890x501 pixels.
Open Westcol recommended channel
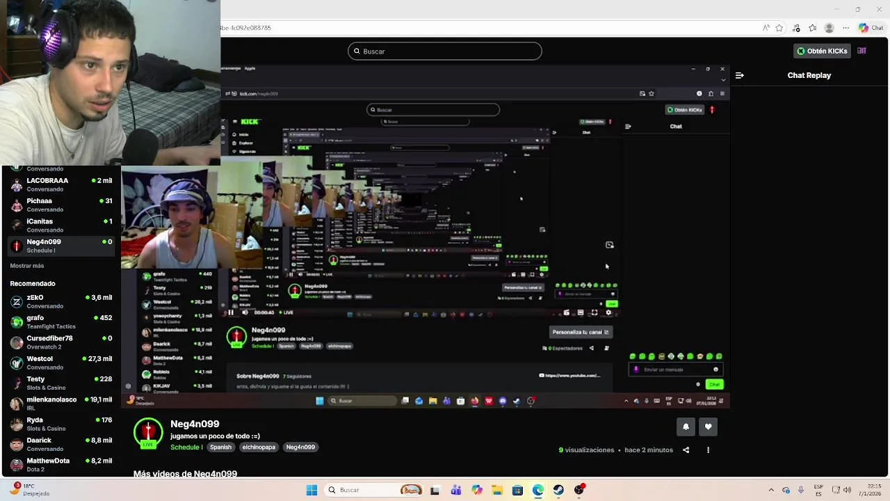click(61, 363)
